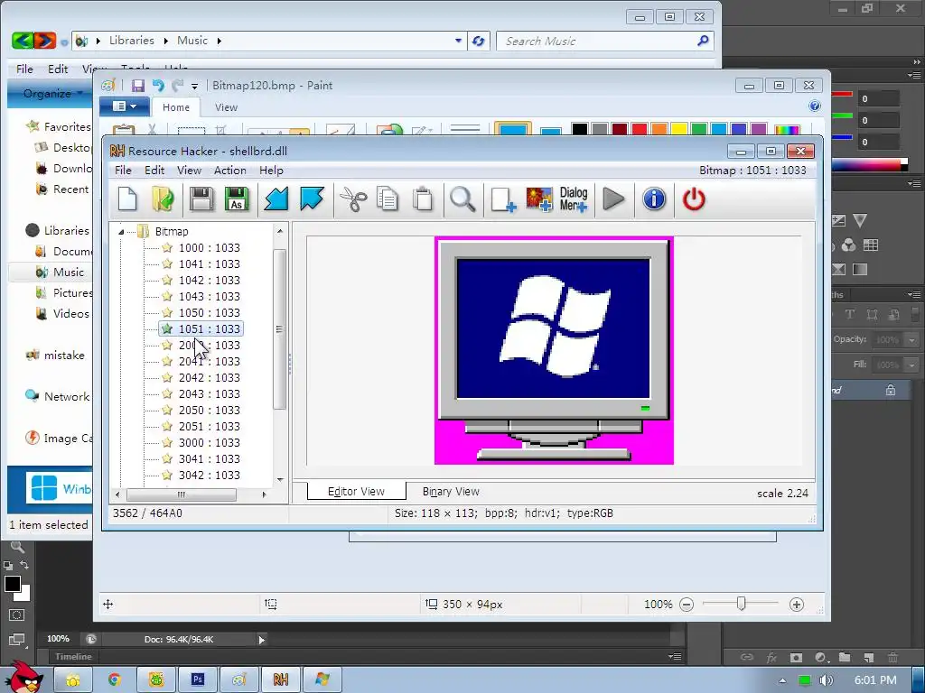Viewport: 925px width, 693px height.
Task: Open the Action menu in Resource Hacker
Action: (230, 171)
